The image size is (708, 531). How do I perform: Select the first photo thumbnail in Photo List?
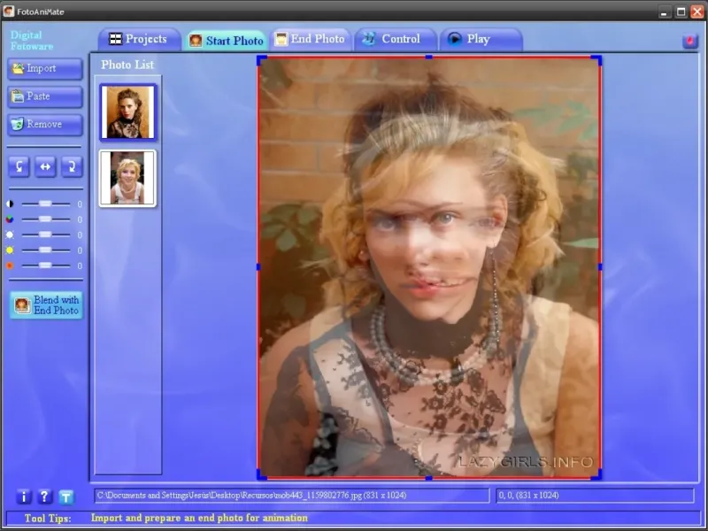pos(127,112)
